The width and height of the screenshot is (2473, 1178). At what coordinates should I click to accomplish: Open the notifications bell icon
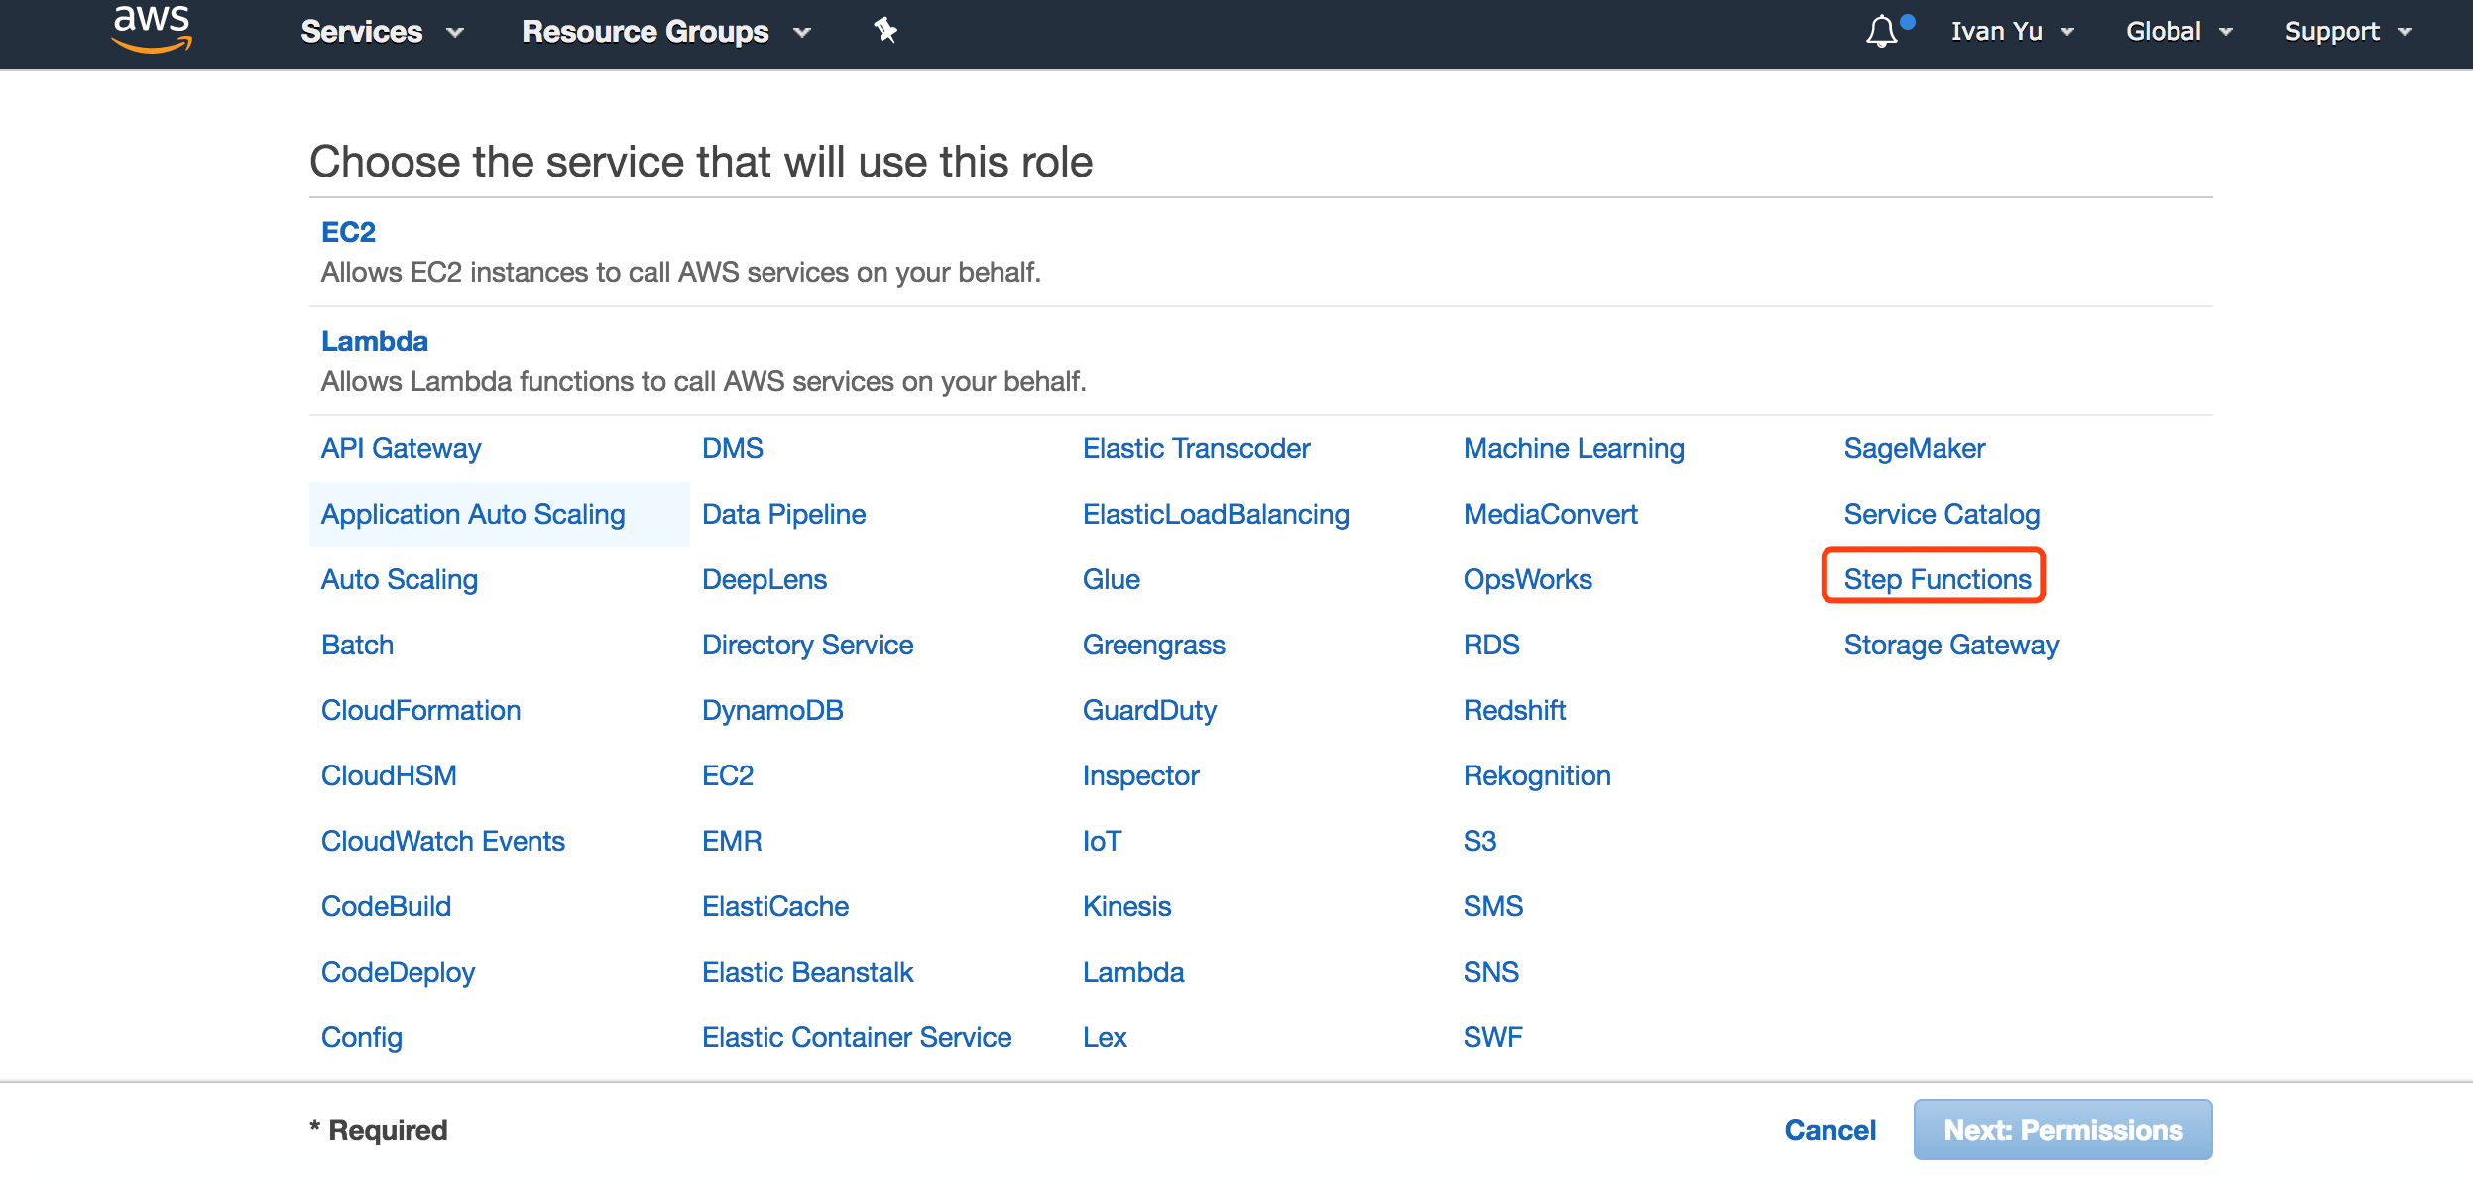[1881, 31]
